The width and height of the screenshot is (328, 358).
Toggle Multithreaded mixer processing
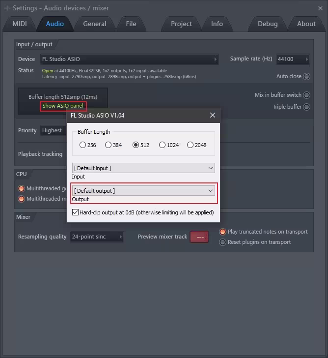(21, 199)
